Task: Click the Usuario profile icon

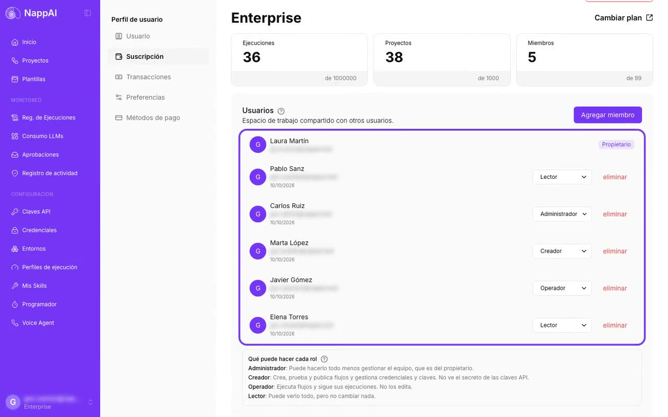Action: coord(118,36)
